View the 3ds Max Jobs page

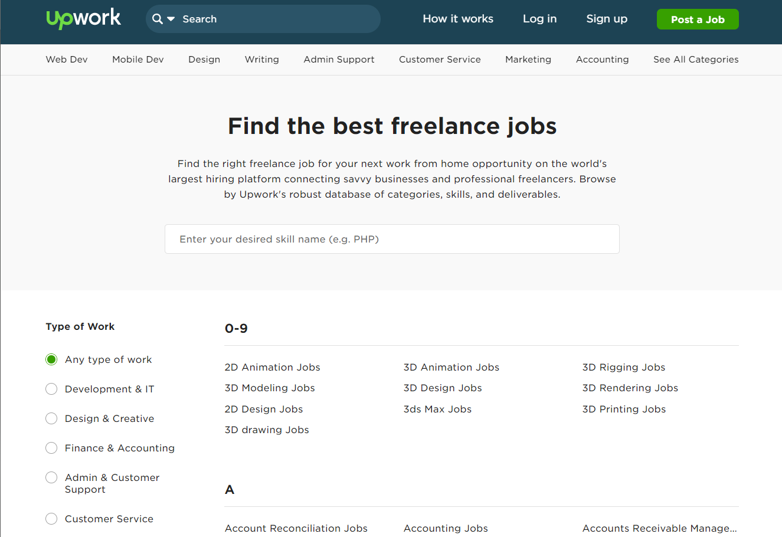point(437,409)
